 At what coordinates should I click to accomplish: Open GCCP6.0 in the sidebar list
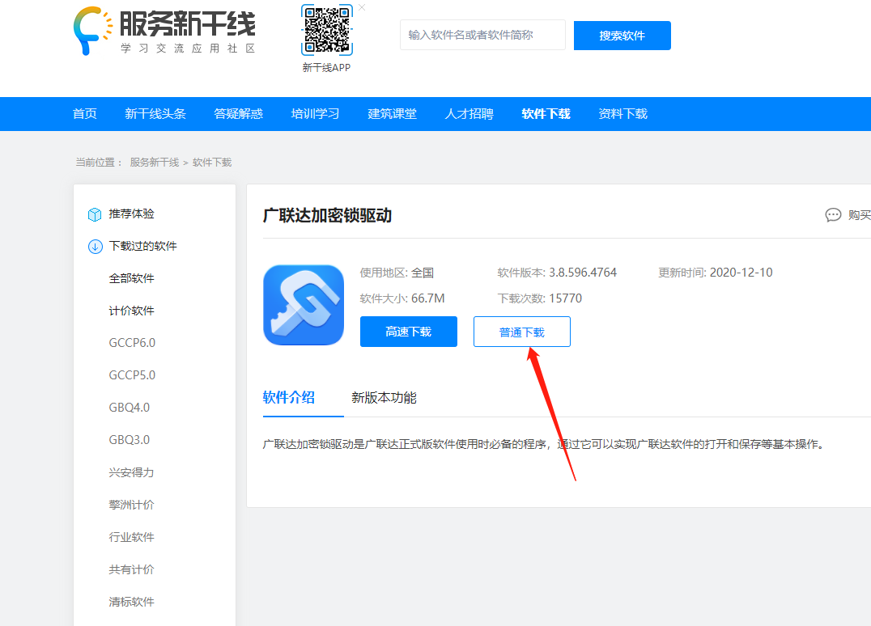coord(132,343)
